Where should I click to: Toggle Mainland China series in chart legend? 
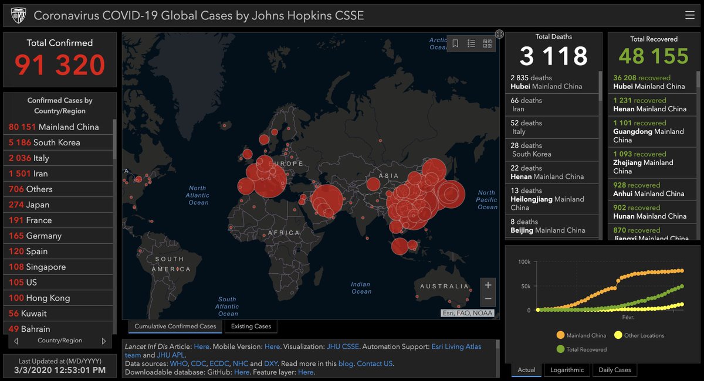(x=581, y=335)
